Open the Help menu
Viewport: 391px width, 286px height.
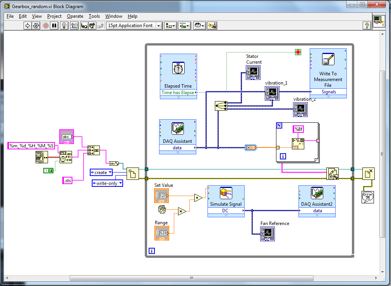click(x=132, y=16)
